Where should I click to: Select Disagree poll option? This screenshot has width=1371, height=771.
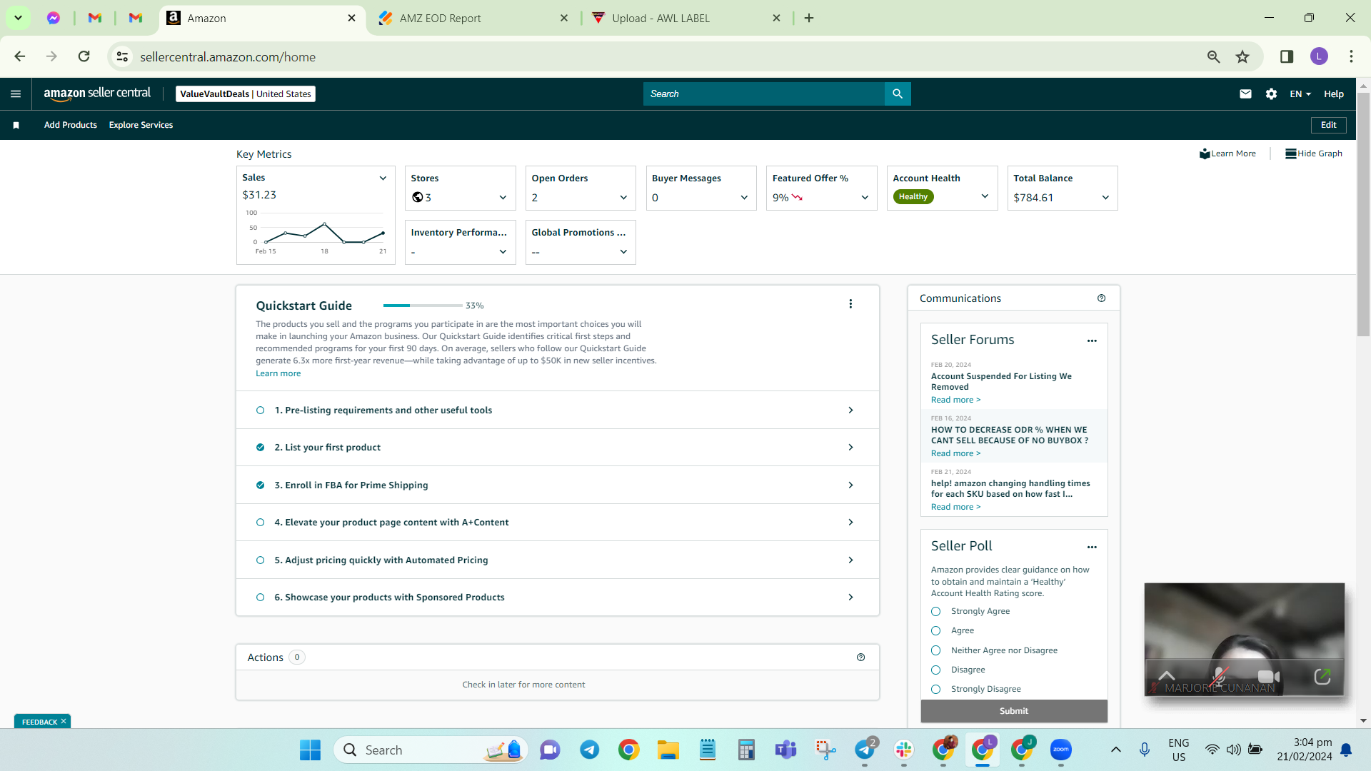click(935, 670)
